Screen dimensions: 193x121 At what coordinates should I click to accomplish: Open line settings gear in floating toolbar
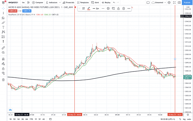(108, 9)
